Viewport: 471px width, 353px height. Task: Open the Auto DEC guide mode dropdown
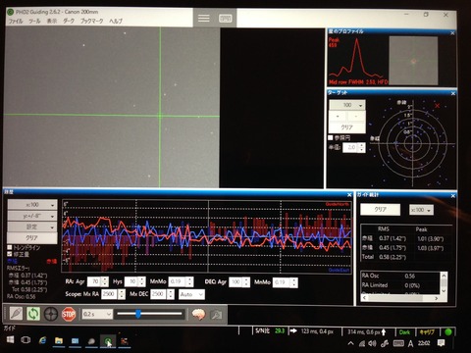pos(191,294)
